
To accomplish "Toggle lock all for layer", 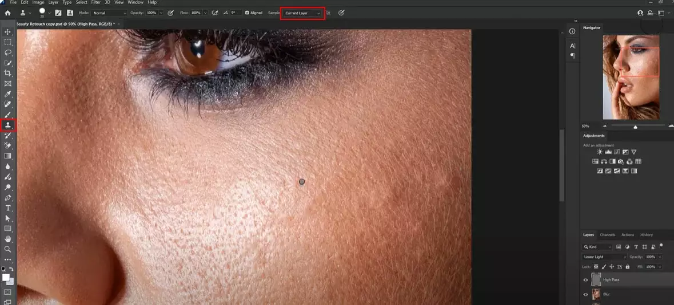I will click(x=627, y=266).
